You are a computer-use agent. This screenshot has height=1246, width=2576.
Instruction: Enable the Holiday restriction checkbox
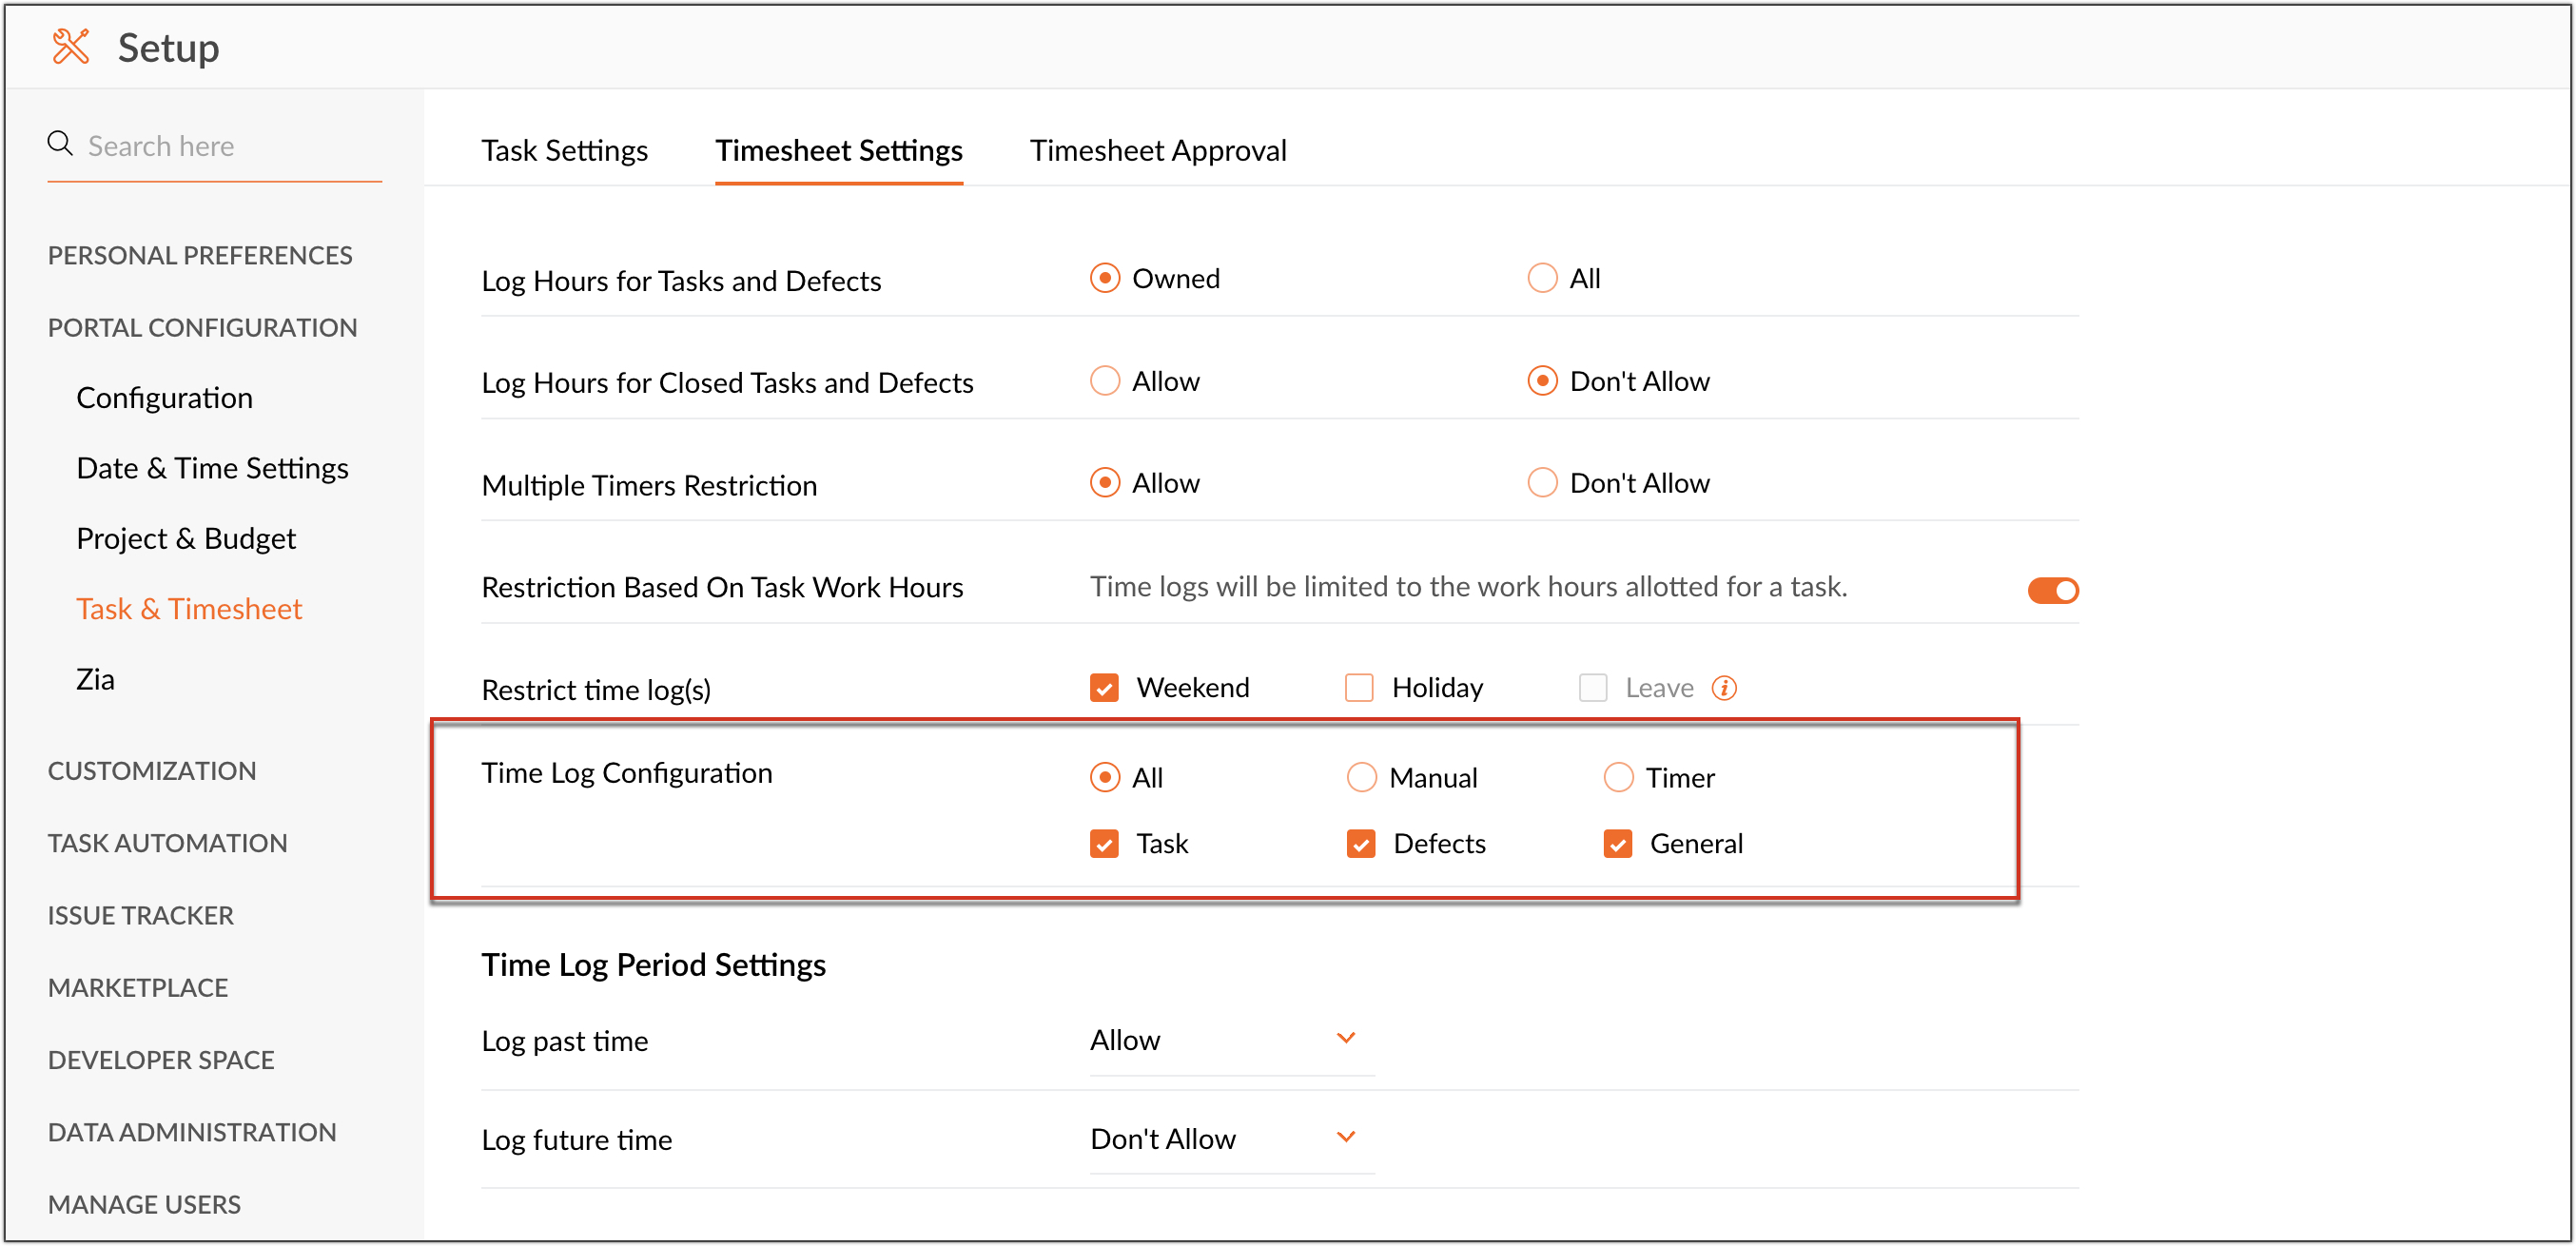pos(1358,688)
